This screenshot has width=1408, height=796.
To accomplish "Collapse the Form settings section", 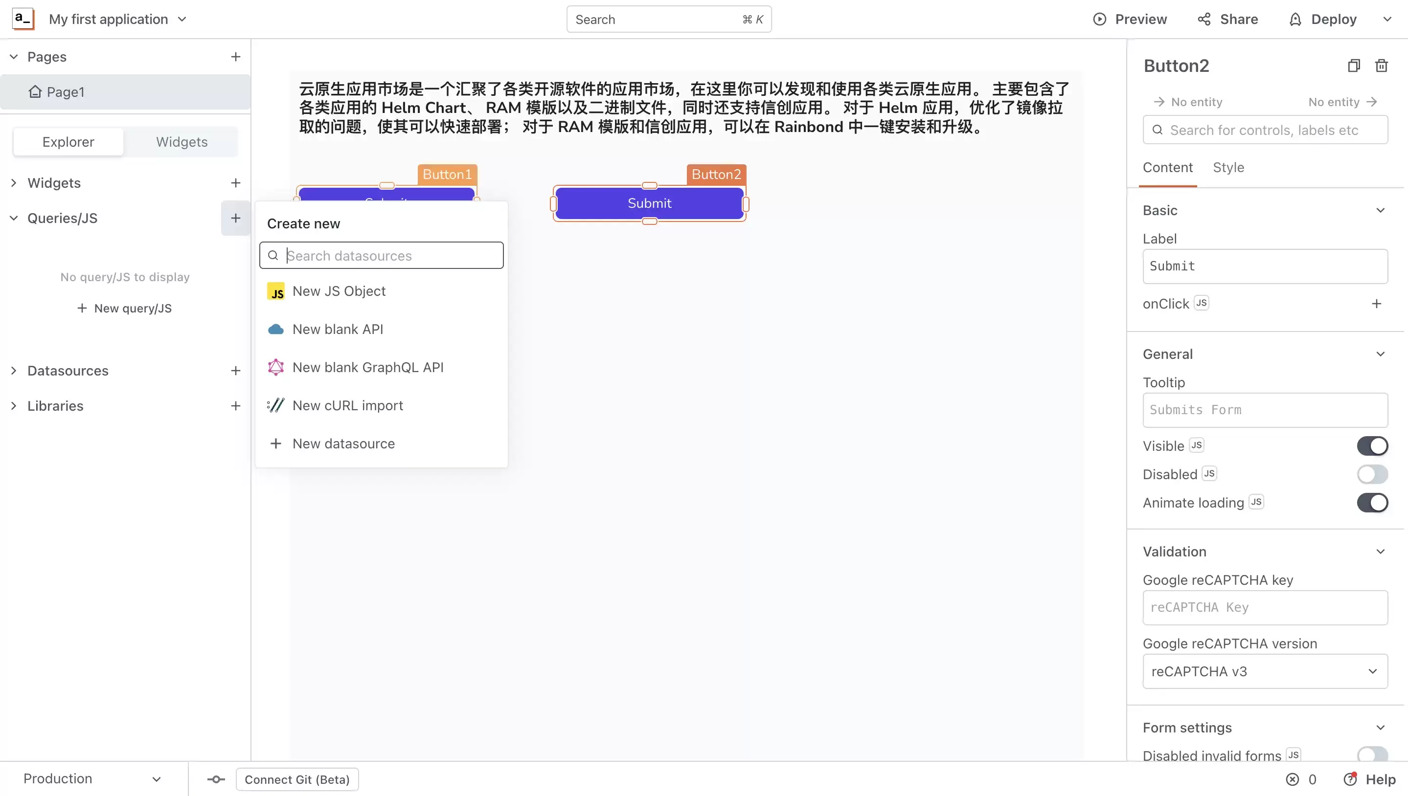I will coord(1380,728).
